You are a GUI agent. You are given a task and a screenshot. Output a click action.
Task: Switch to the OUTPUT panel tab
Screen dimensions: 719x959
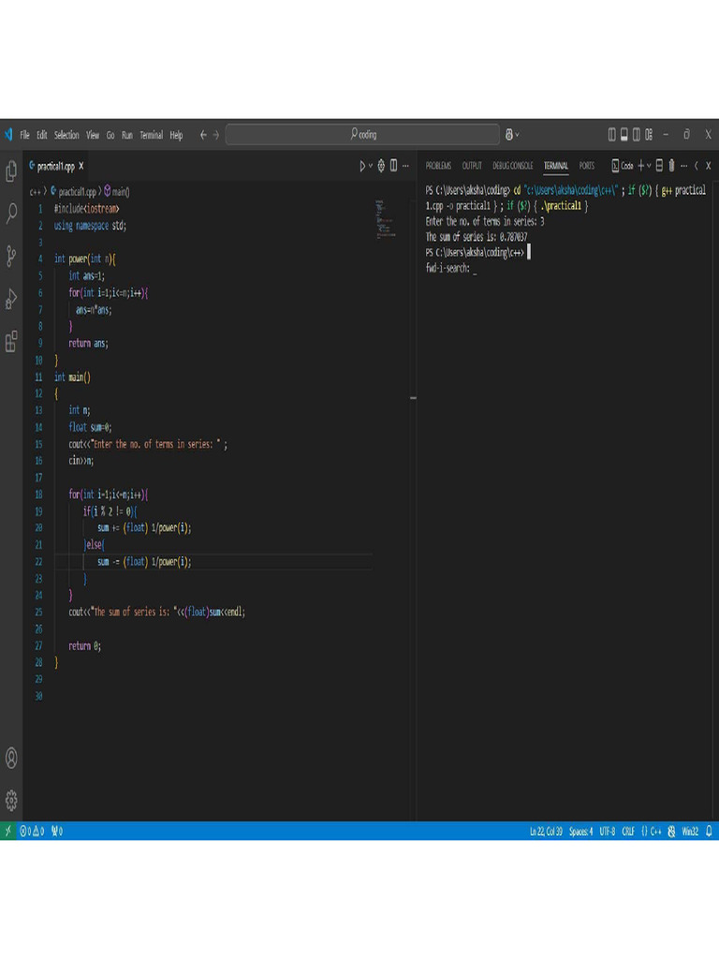click(x=472, y=166)
